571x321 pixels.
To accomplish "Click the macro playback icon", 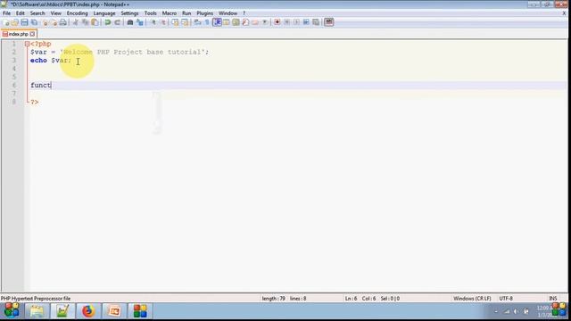I will (296, 22).
